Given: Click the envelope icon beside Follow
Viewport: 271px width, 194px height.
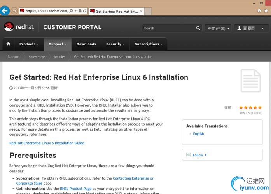Looking at the screenshot, I should point(189,155).
